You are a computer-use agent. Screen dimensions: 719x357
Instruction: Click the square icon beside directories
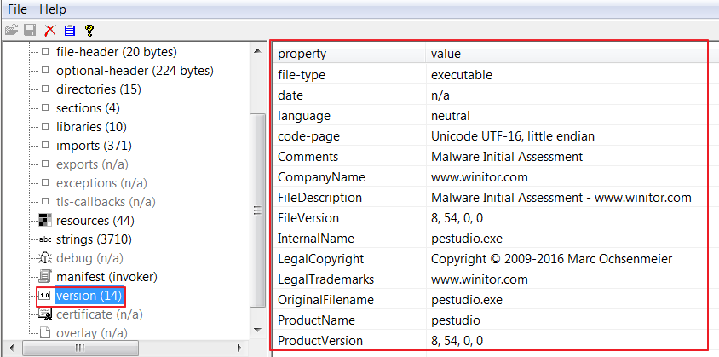point(45,89)
